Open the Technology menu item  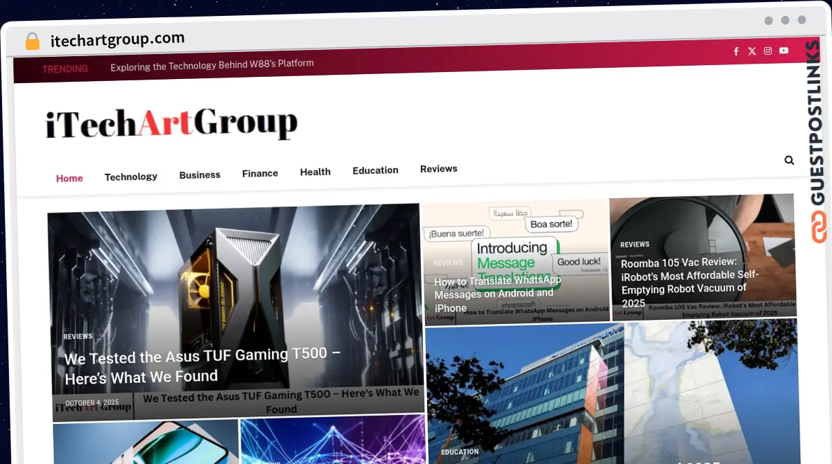click(131, 177)
